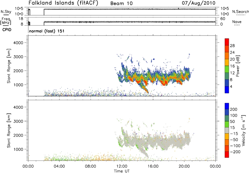Click the '28' Power colorbar value
This screenshot has width=249, height=173.
pos(232,46)
